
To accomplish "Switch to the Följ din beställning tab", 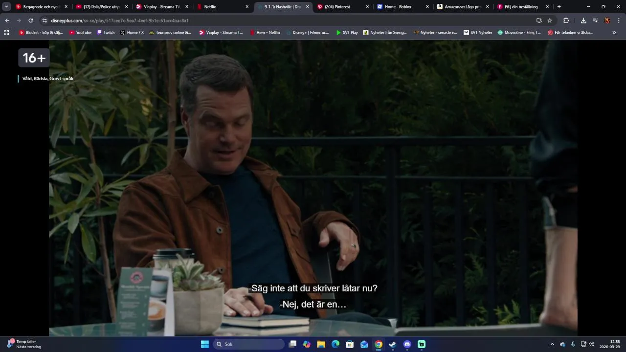I will 523,7.
